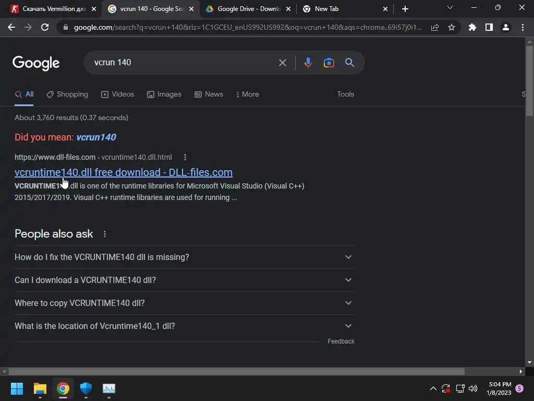View site security lock info
The image size is (534, 401).
point(66,27)
